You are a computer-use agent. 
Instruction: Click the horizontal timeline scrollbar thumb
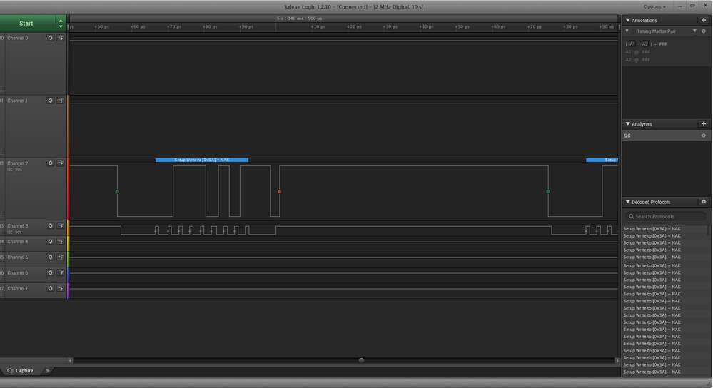coord(362,361)
